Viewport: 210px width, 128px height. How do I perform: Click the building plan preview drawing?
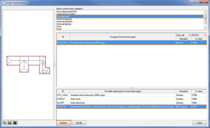click(x=28, y=65)
